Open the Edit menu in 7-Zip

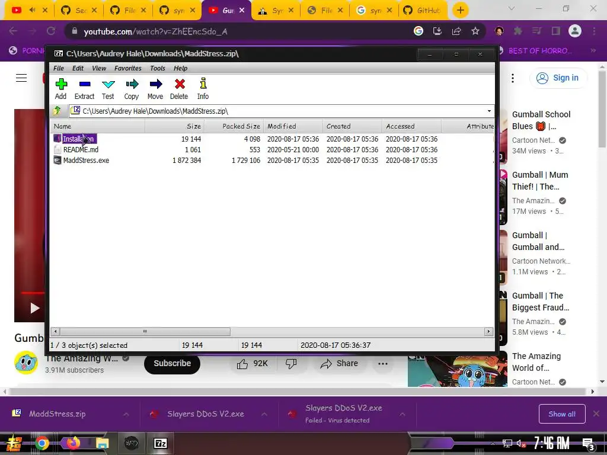pyautogui.click(x=78, y=68)
